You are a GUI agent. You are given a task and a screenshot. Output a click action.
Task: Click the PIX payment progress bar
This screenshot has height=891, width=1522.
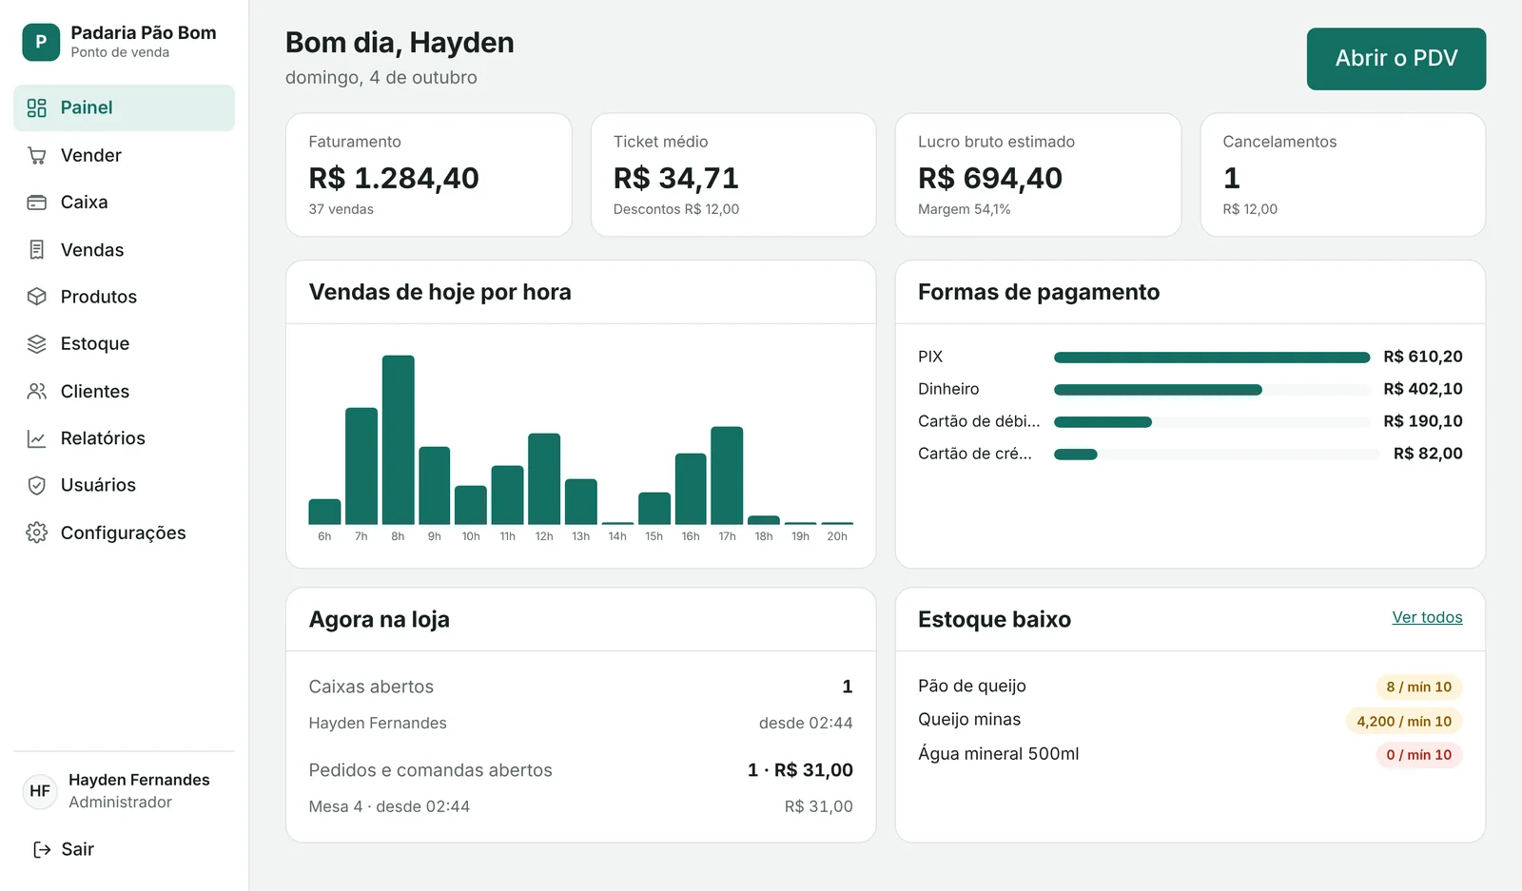(1212, 358)
